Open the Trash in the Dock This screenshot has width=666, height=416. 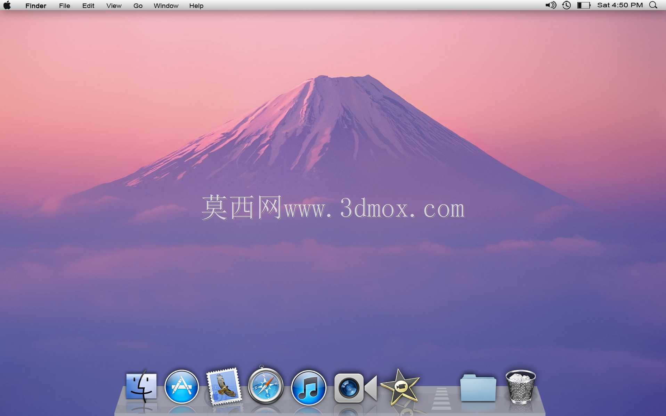[x=520, y=386]
